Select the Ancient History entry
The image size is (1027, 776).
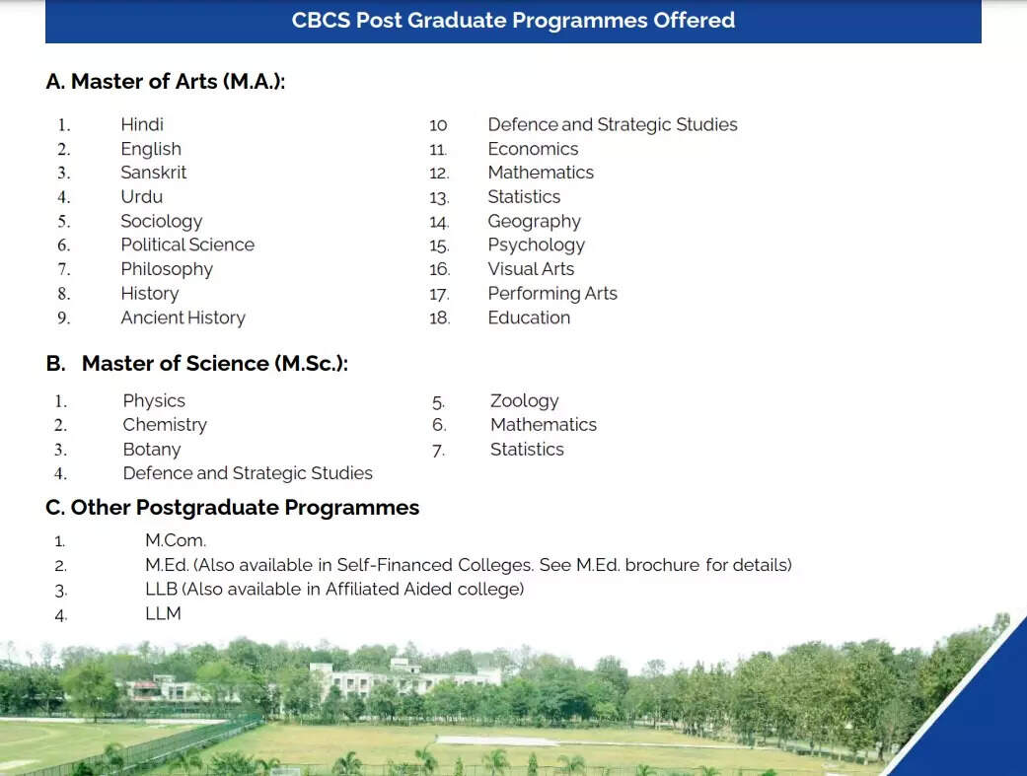tap(183, 317)
